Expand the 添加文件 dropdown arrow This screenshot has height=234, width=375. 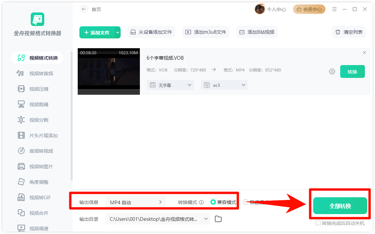pos(118,32)
